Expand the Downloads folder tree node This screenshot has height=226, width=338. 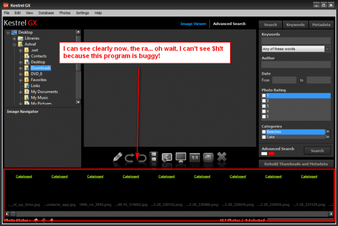click(20, 68)
